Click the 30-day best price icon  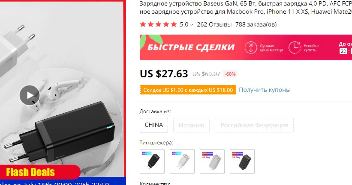click(251, 47)
